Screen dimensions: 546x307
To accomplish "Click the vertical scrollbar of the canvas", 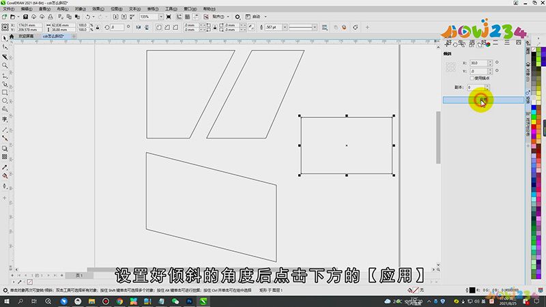I will click(438, 137).
